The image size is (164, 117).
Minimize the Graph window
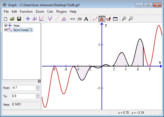click(x=139, y=5)
